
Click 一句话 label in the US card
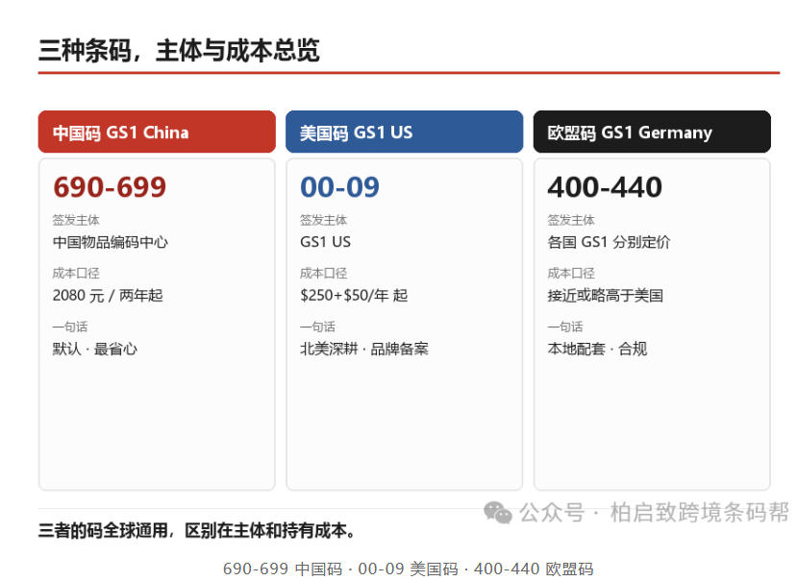pos(317,327)
